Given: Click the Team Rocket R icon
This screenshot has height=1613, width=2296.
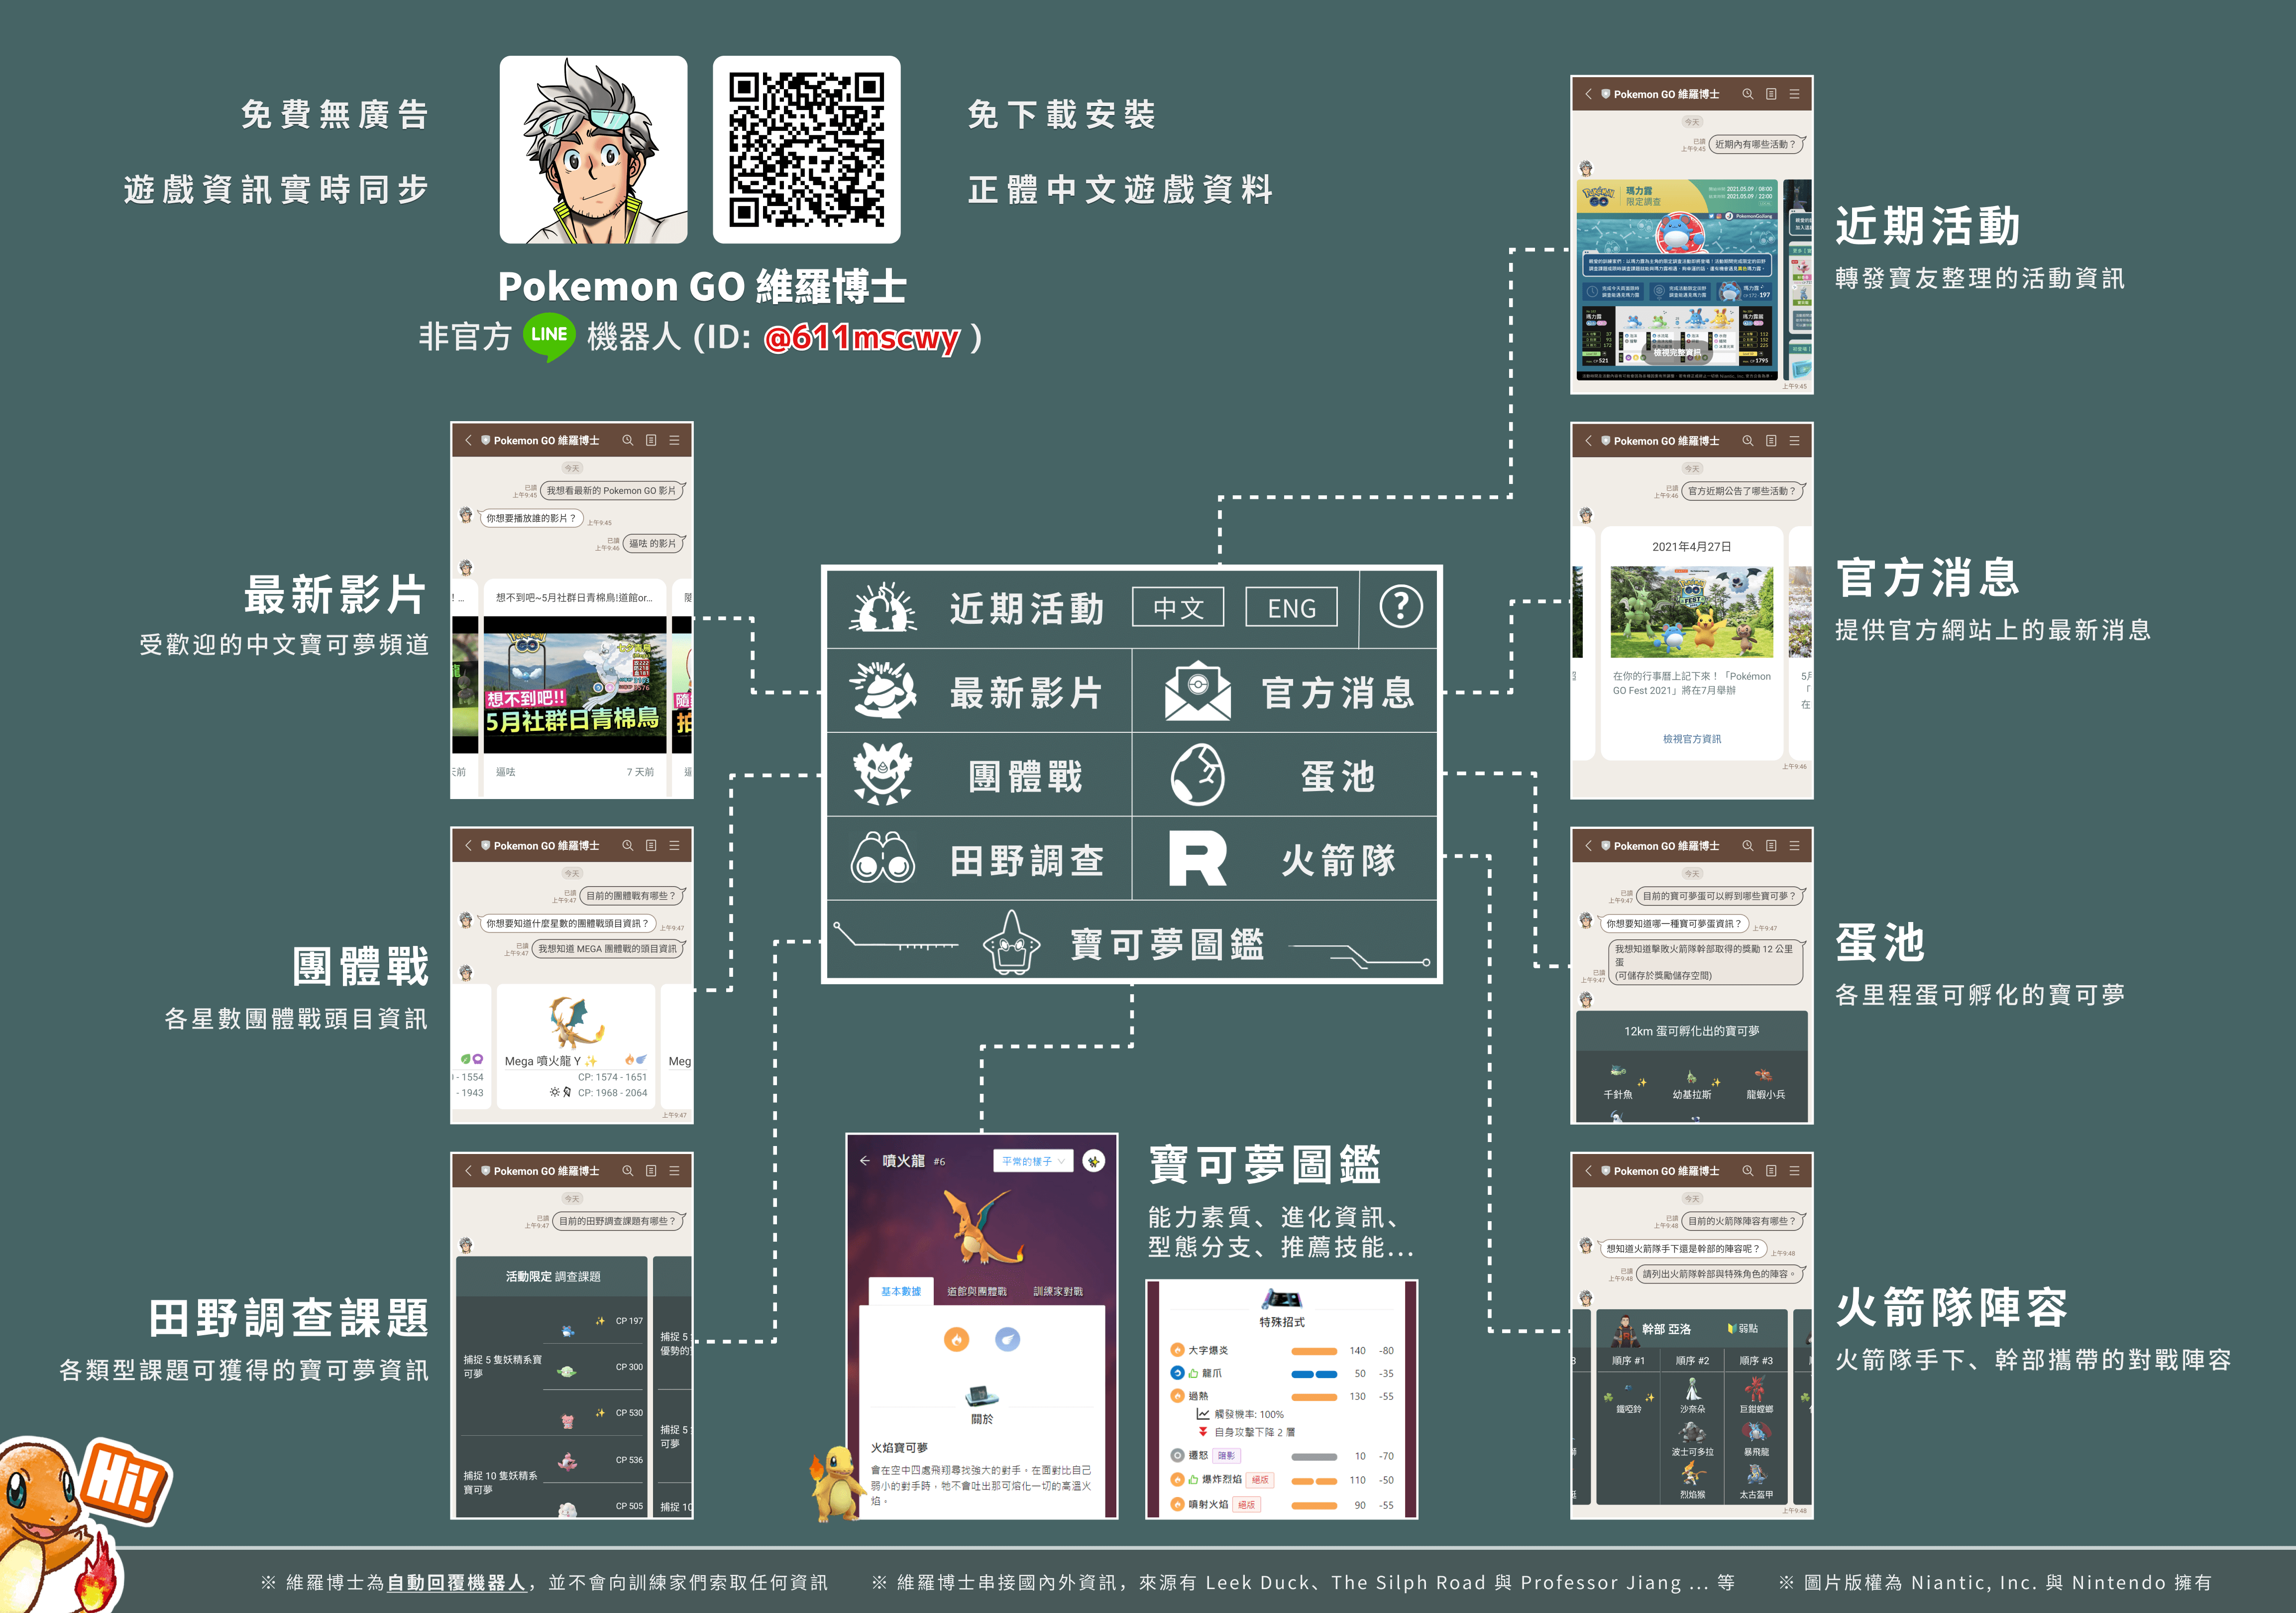Looking at the screenshot, I should tap(1198, 859).
